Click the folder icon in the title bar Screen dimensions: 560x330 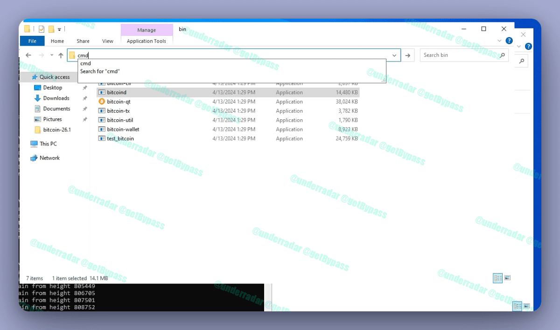pos(28,29)
